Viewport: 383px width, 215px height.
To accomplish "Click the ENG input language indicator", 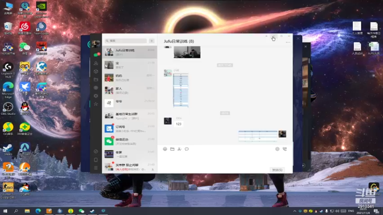I will pos(351,211).
